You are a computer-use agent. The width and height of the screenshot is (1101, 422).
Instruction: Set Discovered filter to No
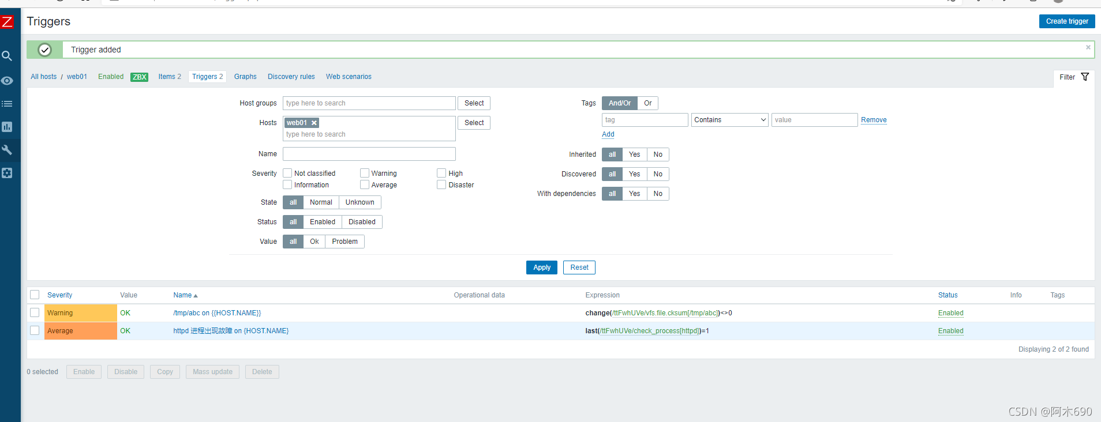(658, 174)
